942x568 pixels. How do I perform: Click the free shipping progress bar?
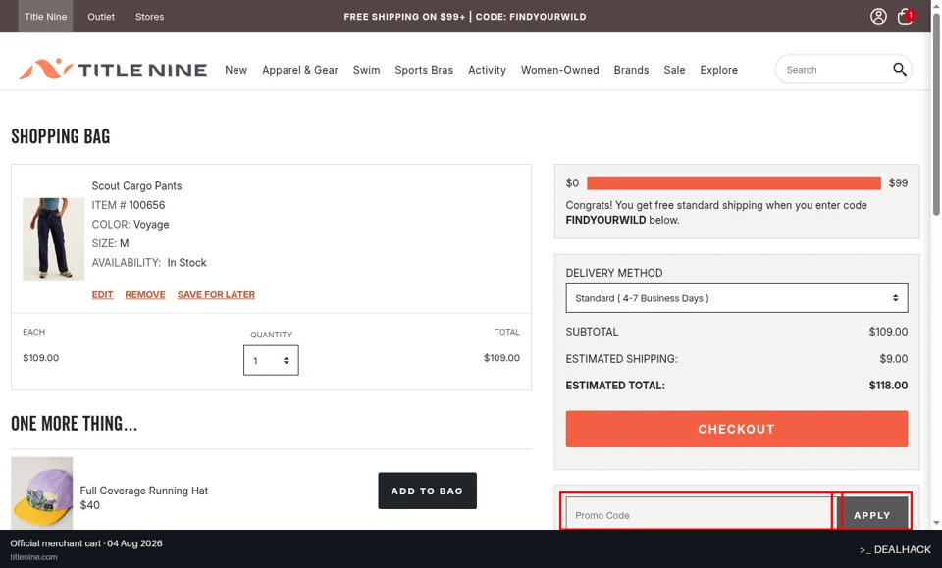(734, 183)
